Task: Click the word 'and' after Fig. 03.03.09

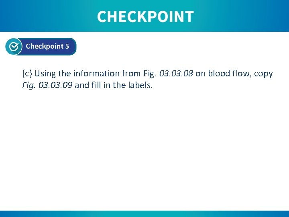Action: (x=81, y=85)
